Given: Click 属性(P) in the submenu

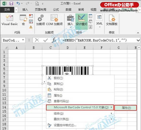Looking at the screenshot, I should coord(126,108).
